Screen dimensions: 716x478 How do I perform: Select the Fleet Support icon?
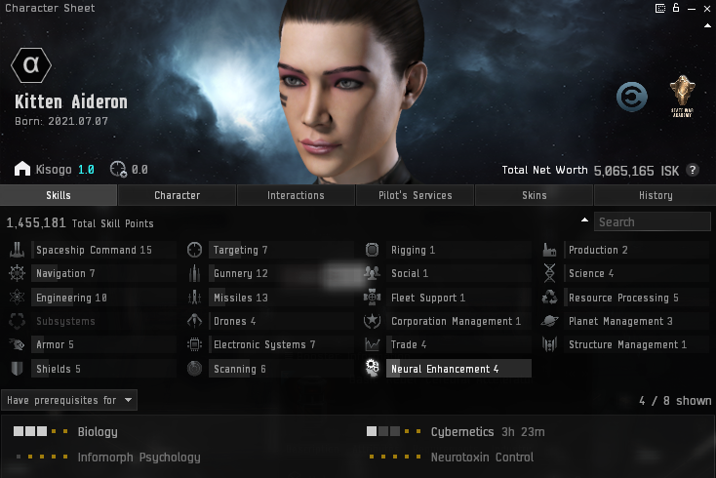373,298
